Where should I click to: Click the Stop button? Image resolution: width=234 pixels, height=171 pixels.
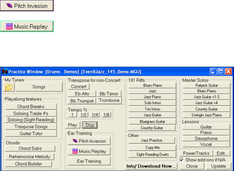(x=90, y=125)
